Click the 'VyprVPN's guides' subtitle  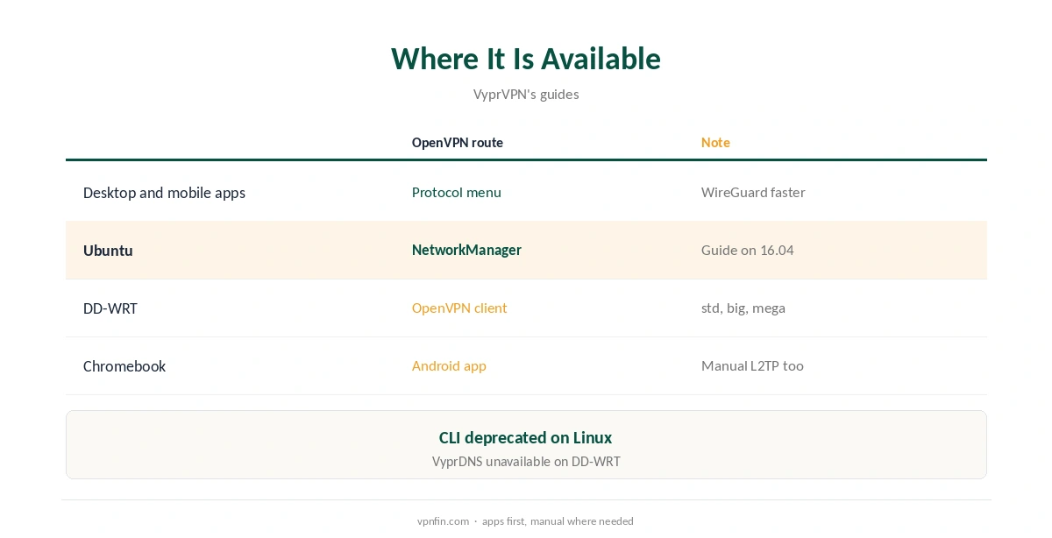(526, 94)
